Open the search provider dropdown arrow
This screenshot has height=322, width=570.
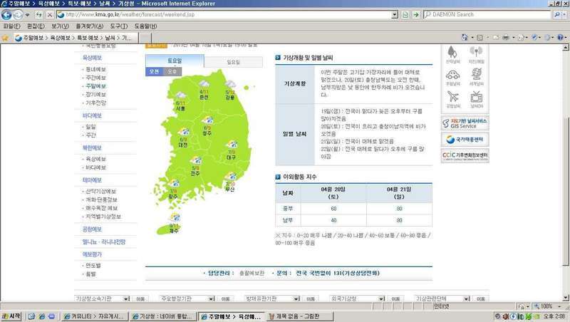[564, 14]
